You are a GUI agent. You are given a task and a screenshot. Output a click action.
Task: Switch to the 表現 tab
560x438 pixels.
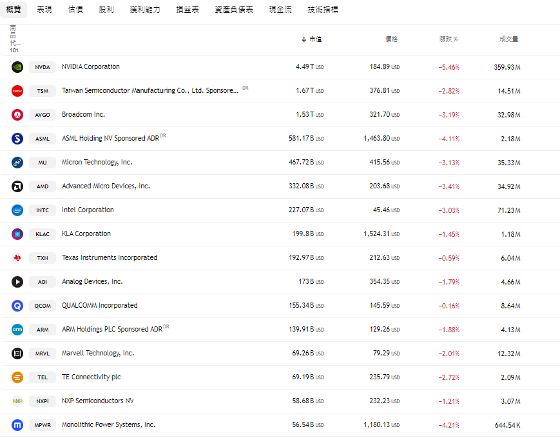(x=44, y=10)
